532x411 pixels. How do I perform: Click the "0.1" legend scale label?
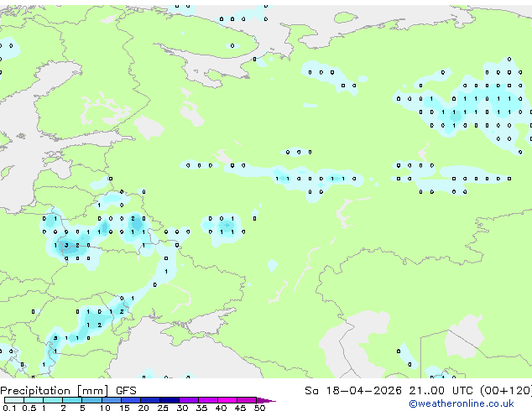tap(9, 408)
